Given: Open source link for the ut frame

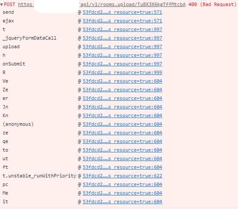Looking at the screenshot, I should click(122, 158).
